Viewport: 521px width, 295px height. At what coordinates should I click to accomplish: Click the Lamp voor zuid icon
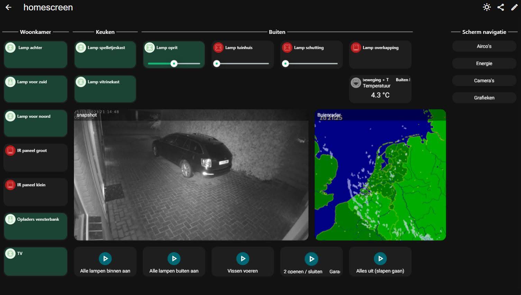click(x=10, y=82)
